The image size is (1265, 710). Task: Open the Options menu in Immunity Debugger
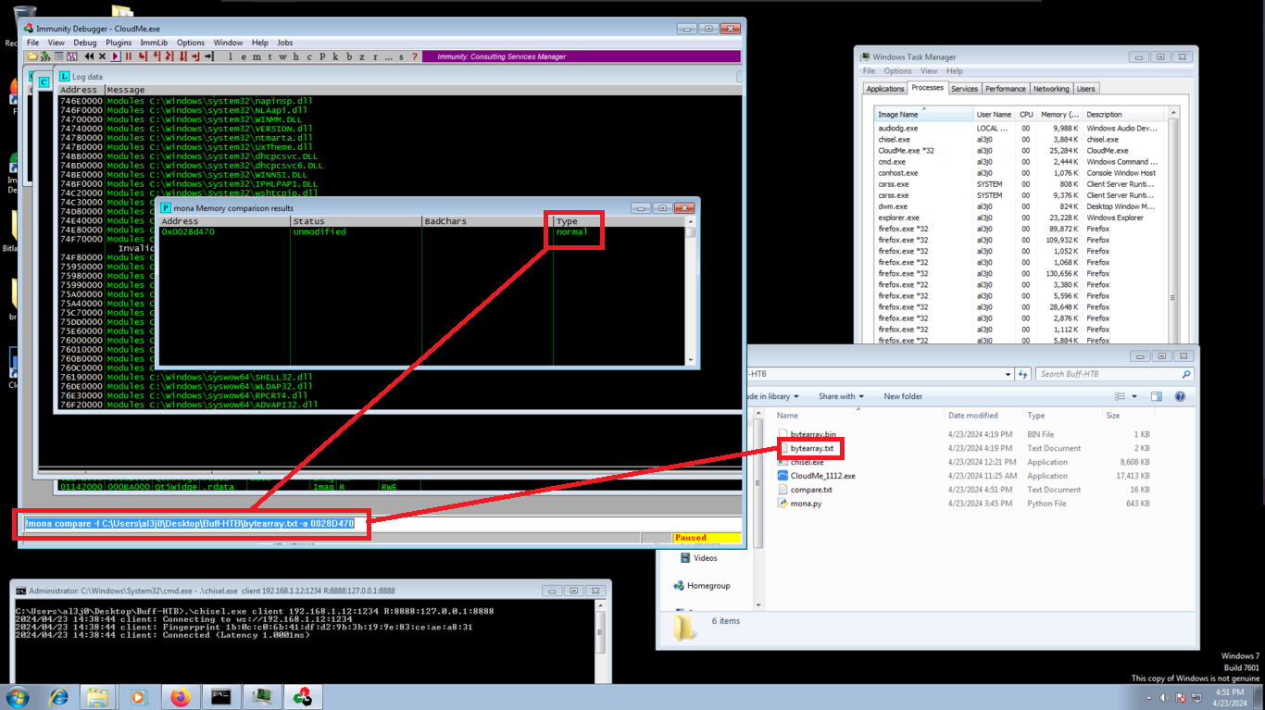pyautogui.click(x=191, y=43)
